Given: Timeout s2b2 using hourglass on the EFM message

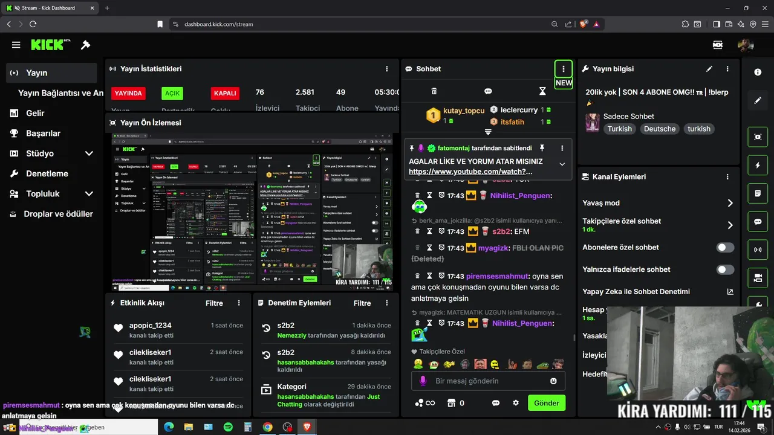Looking at the screenshot, I should tap(429, 231).
